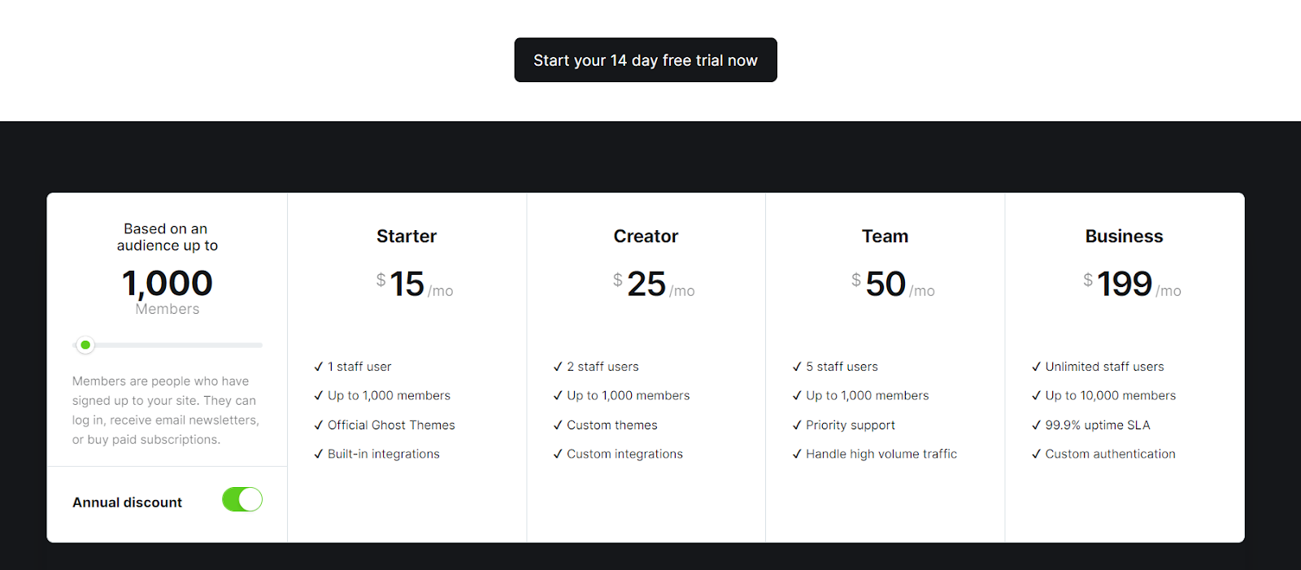Select the Business plan heading
This screenshot has width=1301, height=570.
[1124, 237]
